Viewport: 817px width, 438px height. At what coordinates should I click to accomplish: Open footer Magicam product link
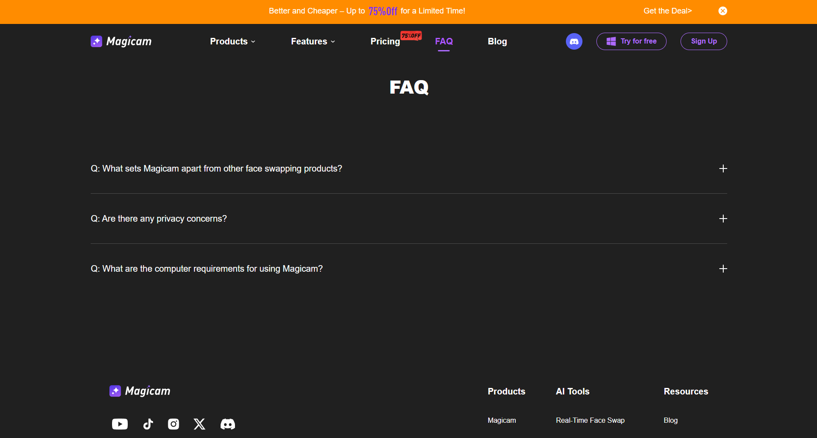tap(502, 420)
